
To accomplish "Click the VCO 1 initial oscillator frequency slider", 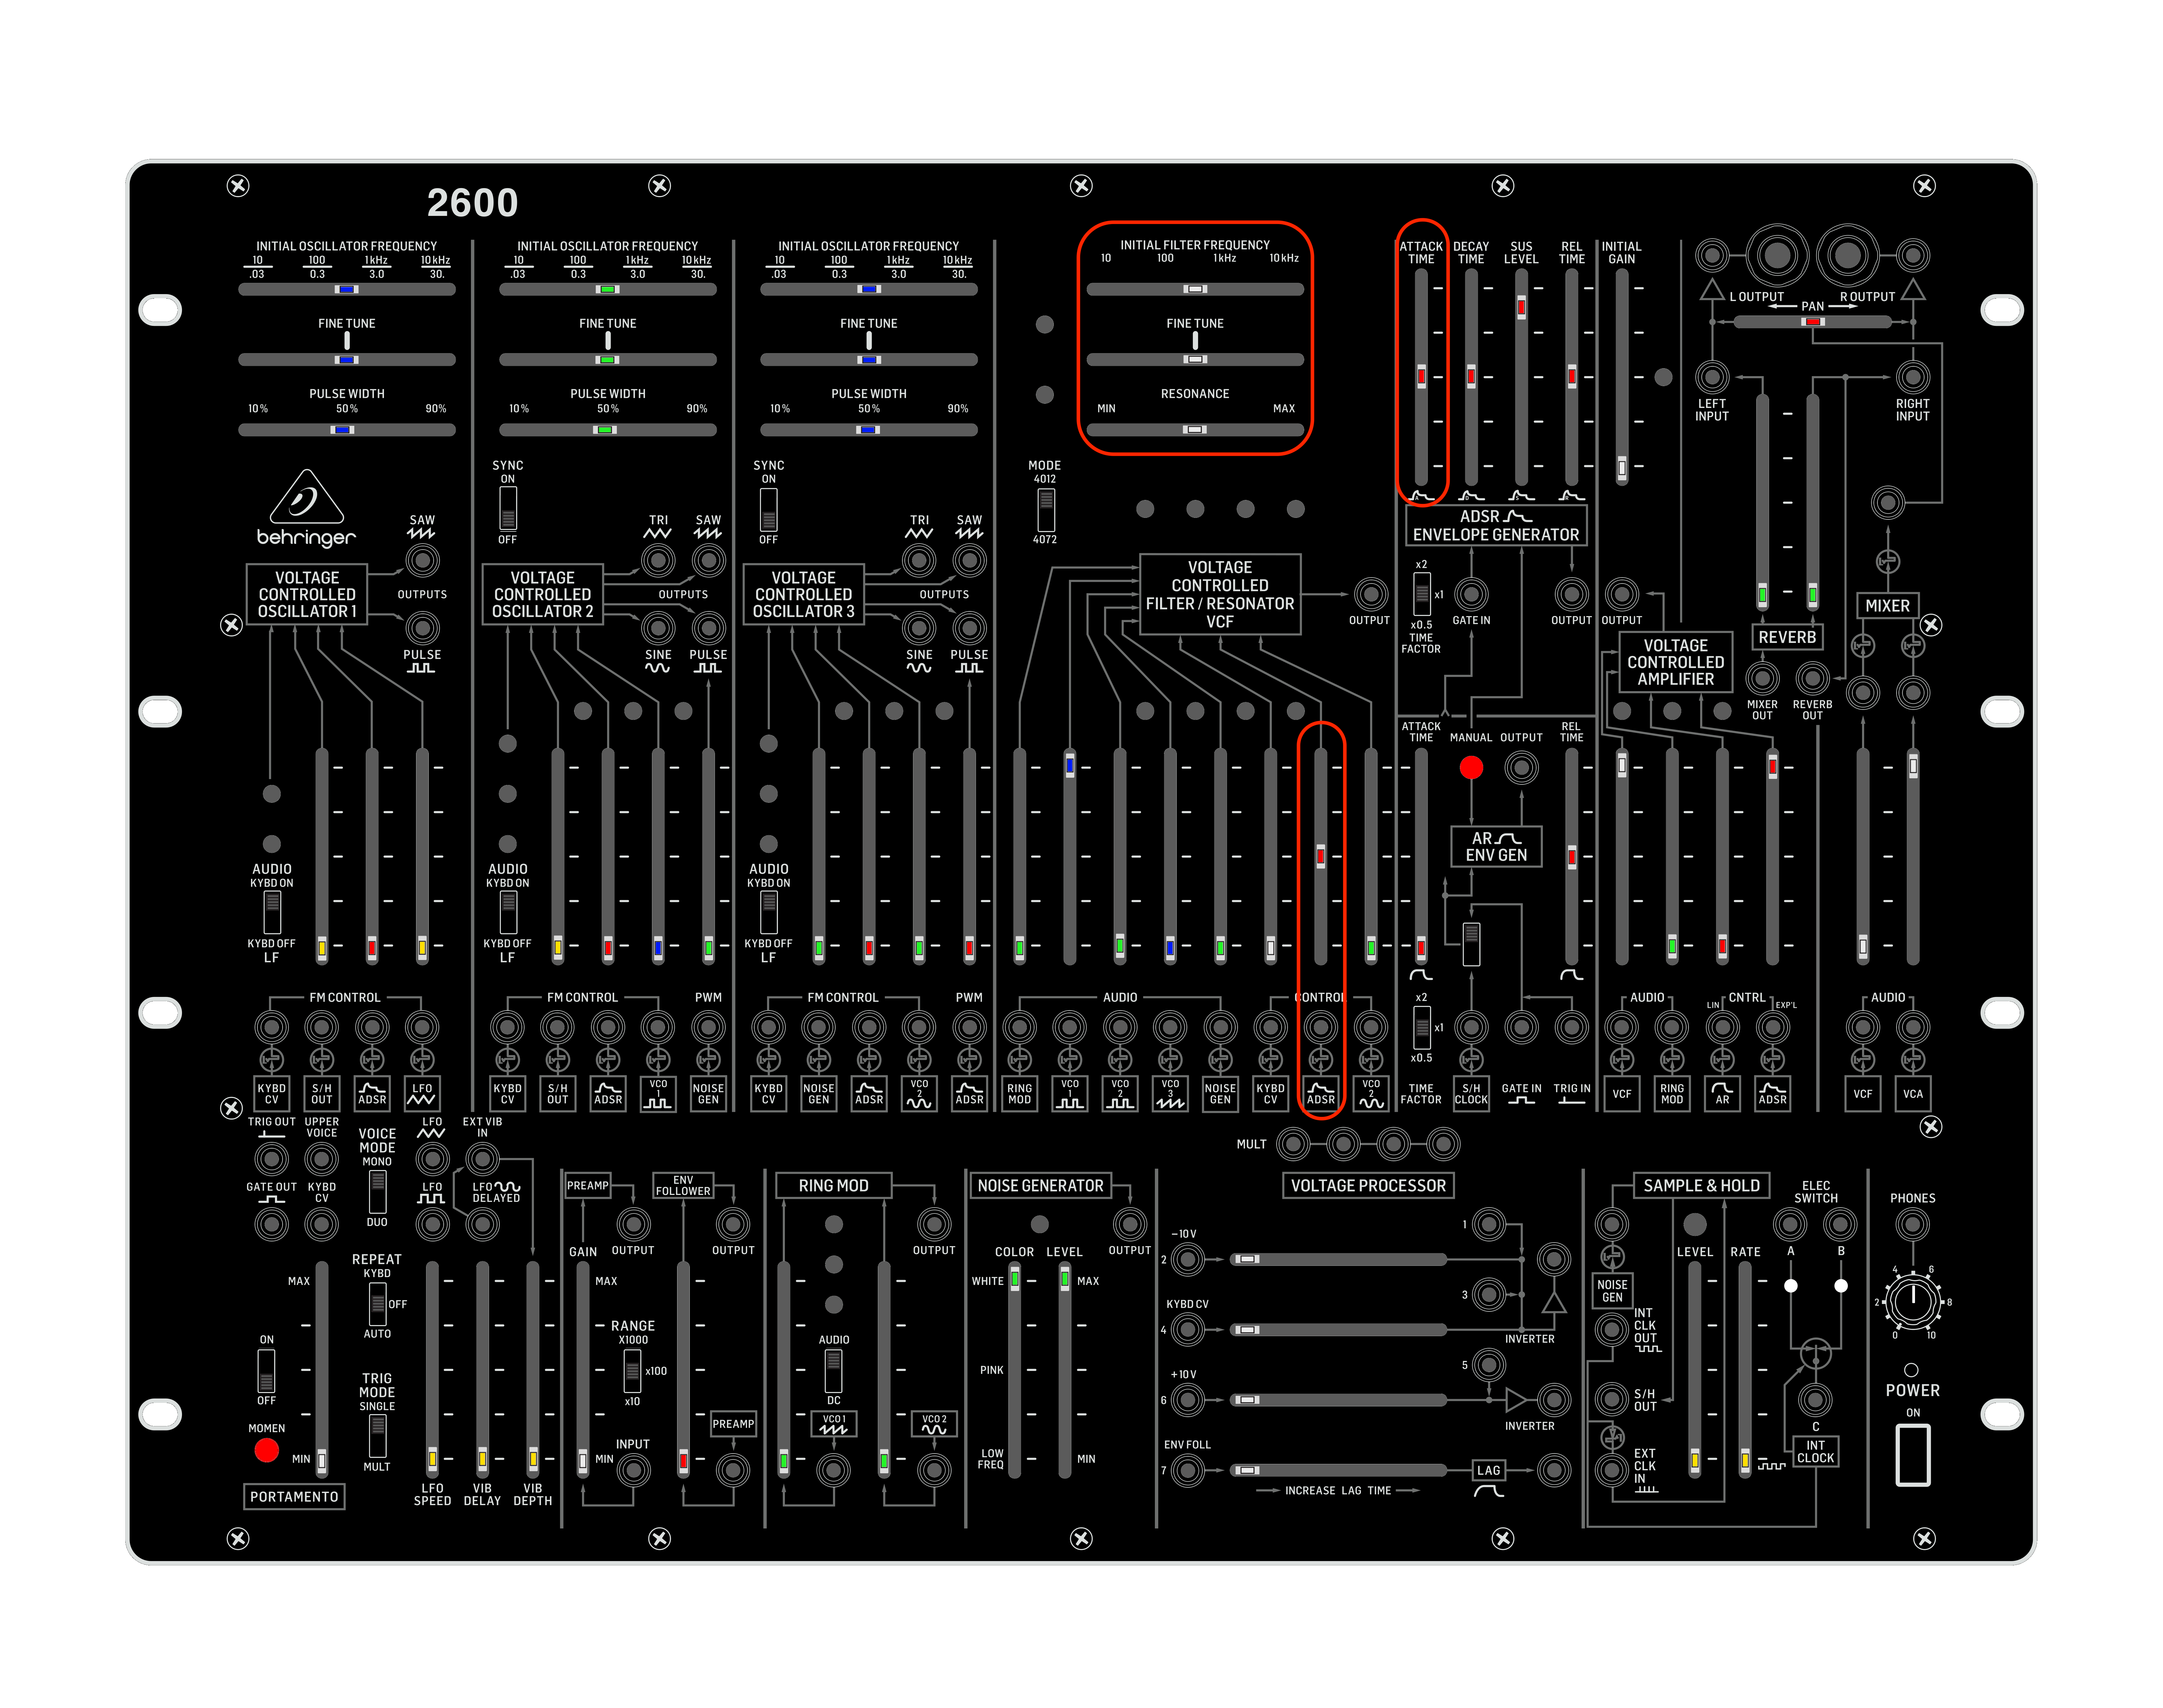I will pyautogui.click(x=347, y=289).
